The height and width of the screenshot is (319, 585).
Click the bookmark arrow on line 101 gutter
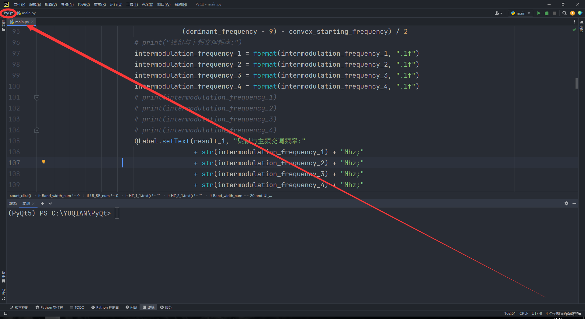click(37, 97)
